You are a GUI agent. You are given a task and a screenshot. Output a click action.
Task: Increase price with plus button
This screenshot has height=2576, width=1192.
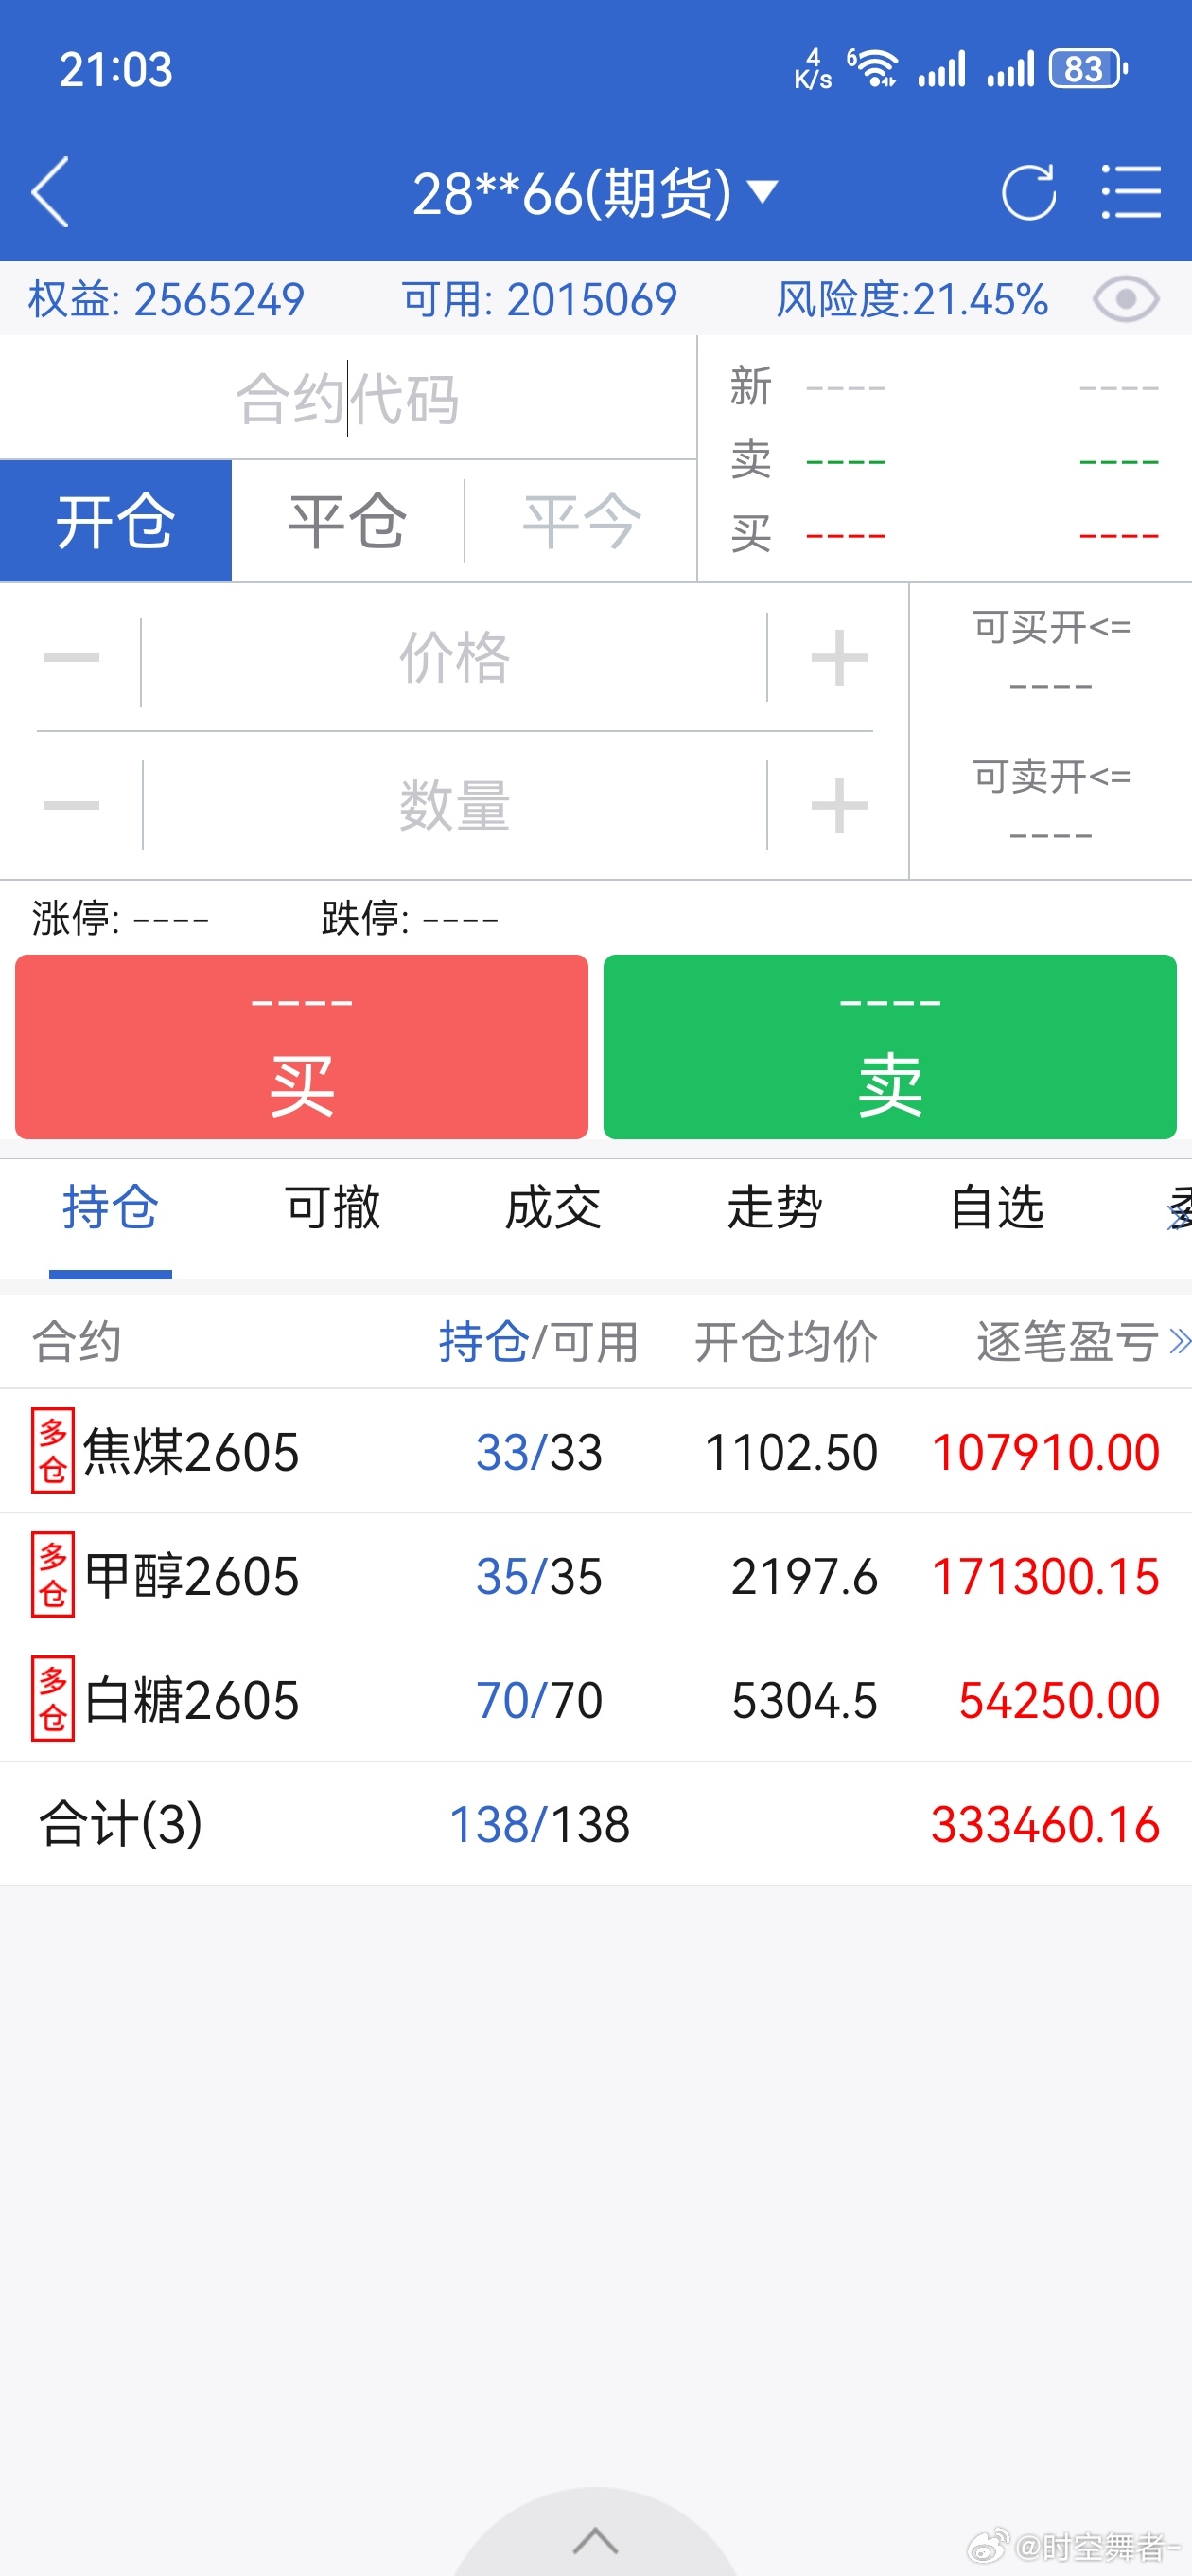coord(838,658)
